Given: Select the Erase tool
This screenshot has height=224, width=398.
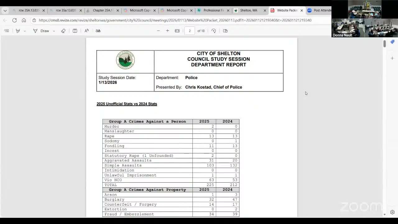Looking at the screenshot, I should point(63,31).
